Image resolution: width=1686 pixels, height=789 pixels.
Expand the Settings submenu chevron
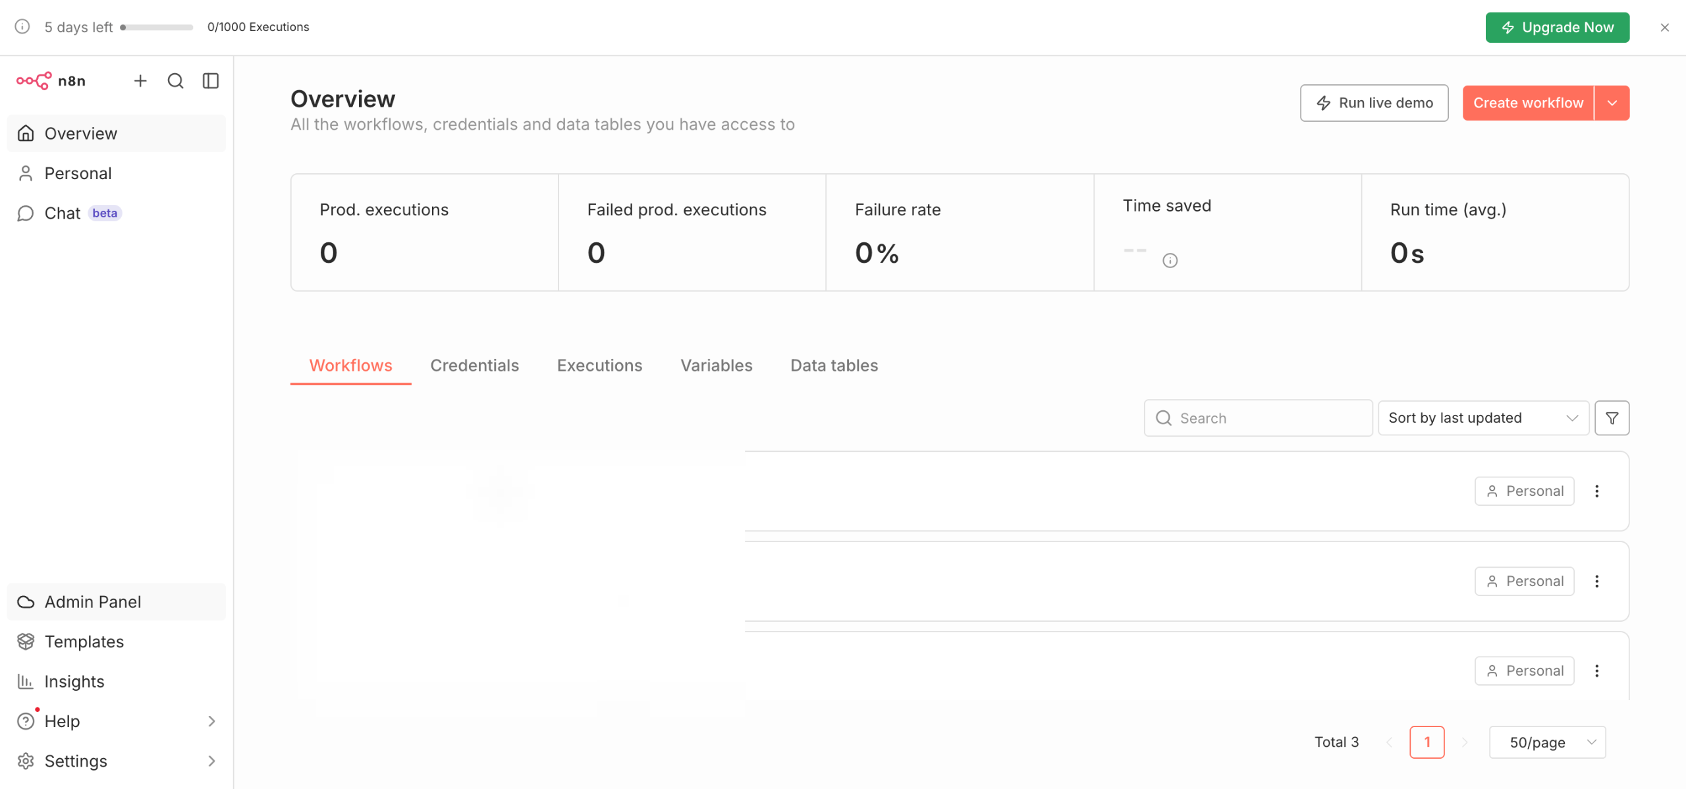point(211,761)
